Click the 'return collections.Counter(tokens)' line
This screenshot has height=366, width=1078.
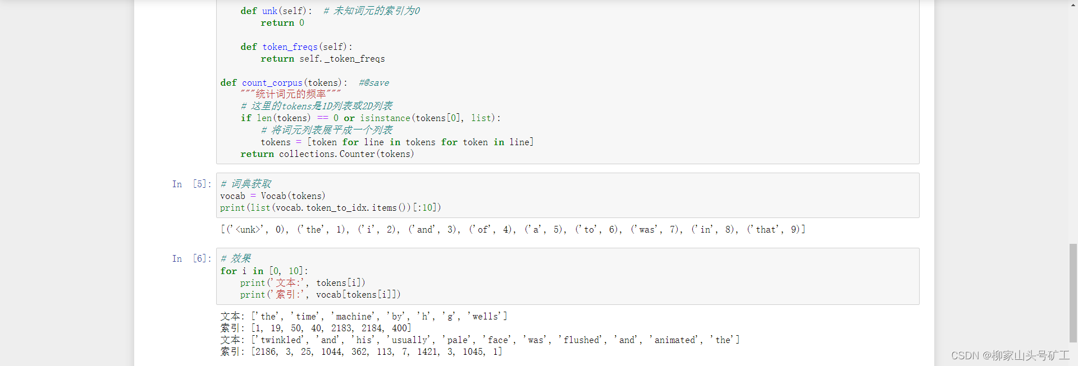pos(327,154)
